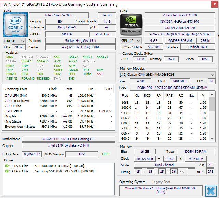The image size is (219, 198).
Task: Click the PCIe v3.0 x16 link field
Action: 180,34
